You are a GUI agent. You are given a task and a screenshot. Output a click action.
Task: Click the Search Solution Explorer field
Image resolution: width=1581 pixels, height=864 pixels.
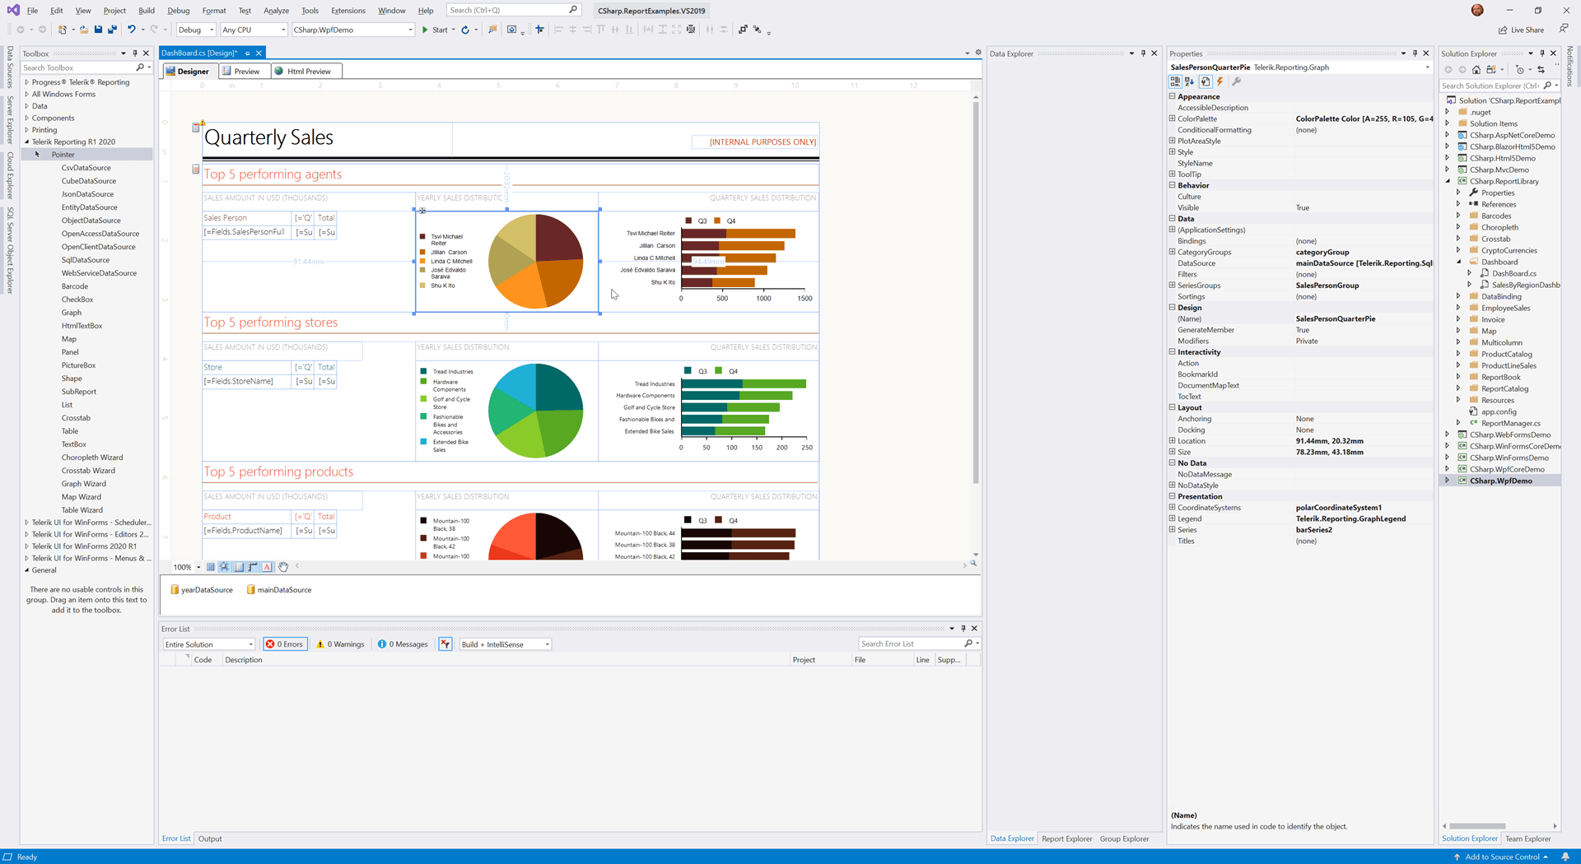[x=1491, y=86]
